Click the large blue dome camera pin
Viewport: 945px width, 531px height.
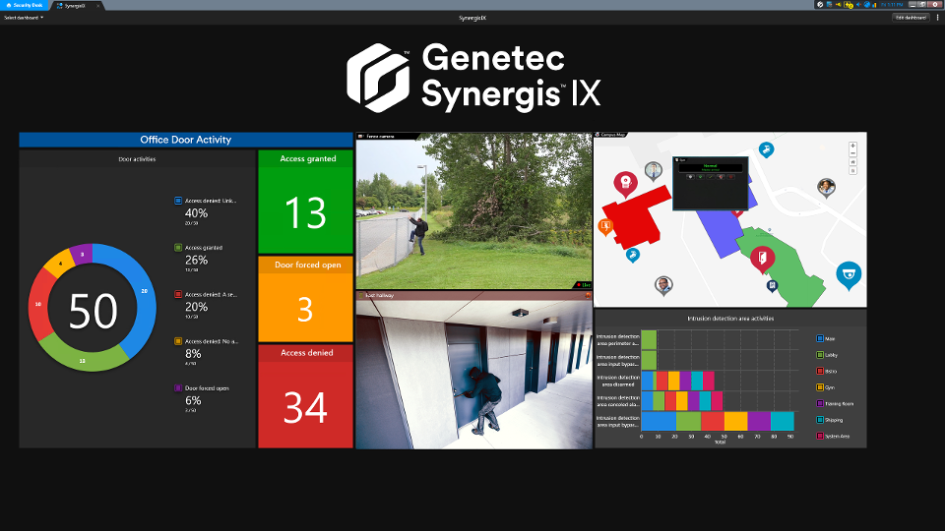(x=848, y=274)
